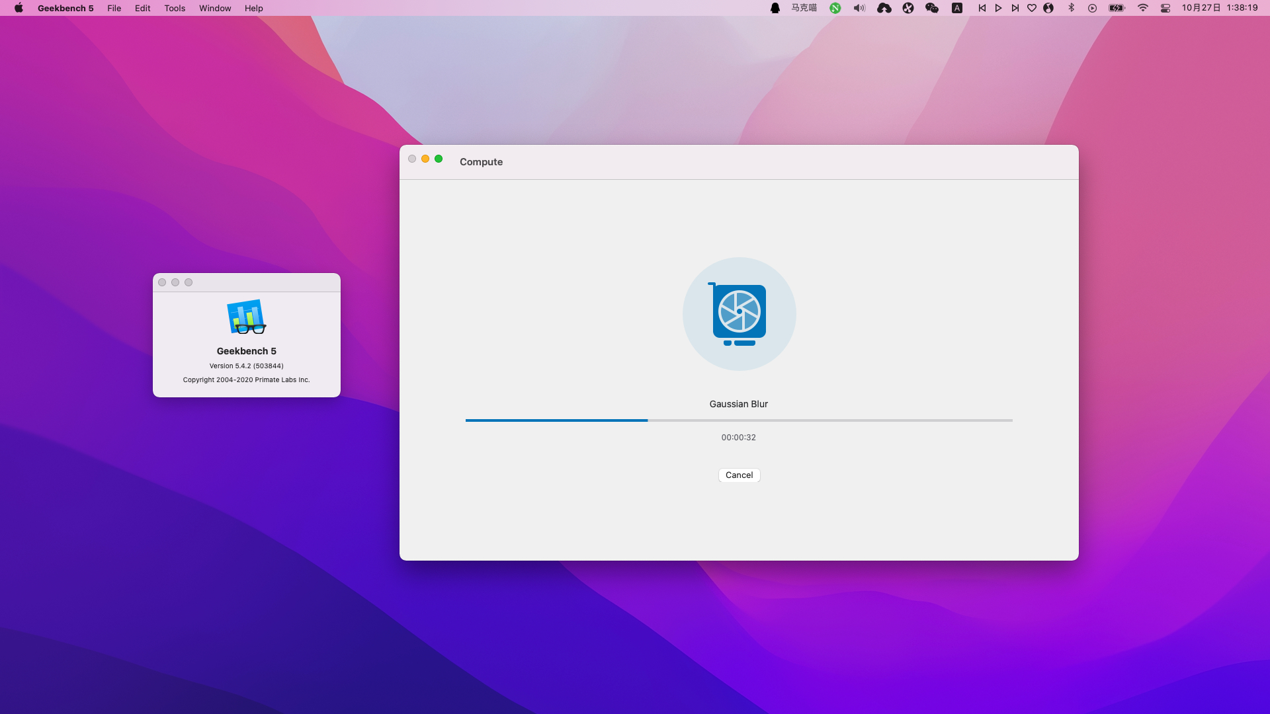Open the Bluetooth menu
The height and width of the screenshot is (714, 1270).
1072,8
